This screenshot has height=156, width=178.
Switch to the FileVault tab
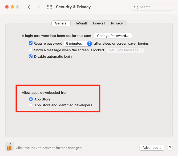[x=80, y=23]
